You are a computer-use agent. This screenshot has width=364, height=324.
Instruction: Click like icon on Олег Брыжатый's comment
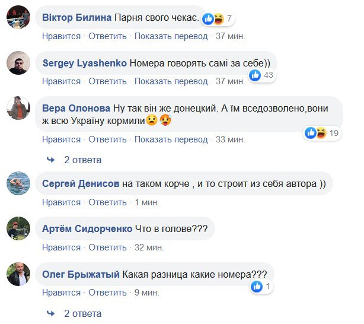pyautogui.click(x=257, y=287)
